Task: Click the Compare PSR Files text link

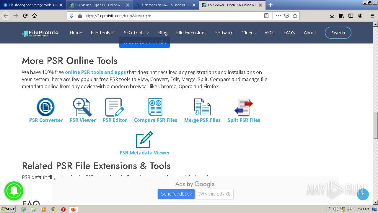Action: (155, 120)
